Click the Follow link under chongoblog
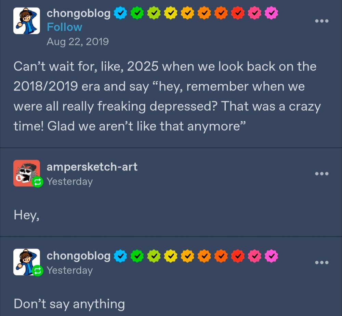 pyautogui.click(x=65, y=27)
